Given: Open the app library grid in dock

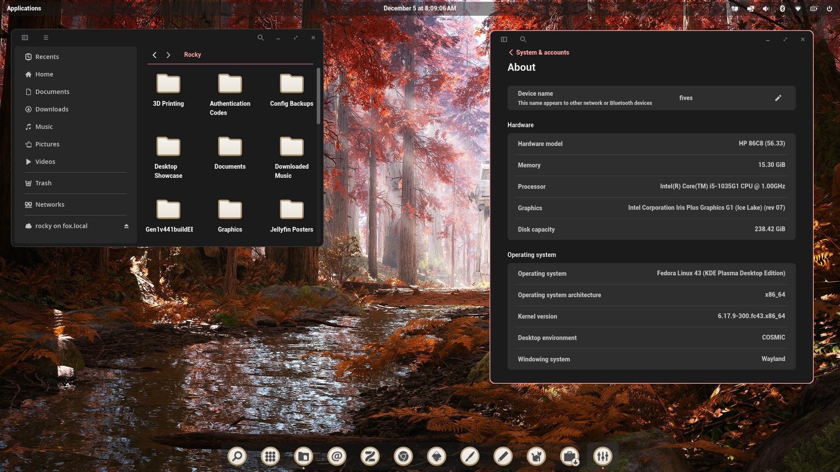Looking at the screenshot, I should click(270, 457).
